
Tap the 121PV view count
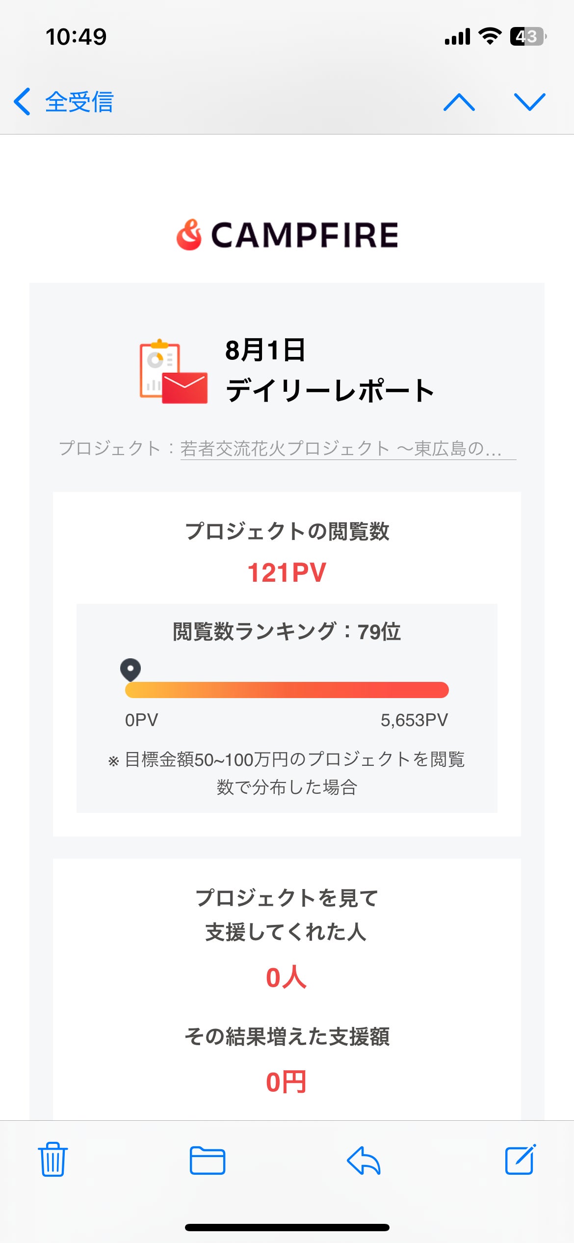click(x=287, y=572)
